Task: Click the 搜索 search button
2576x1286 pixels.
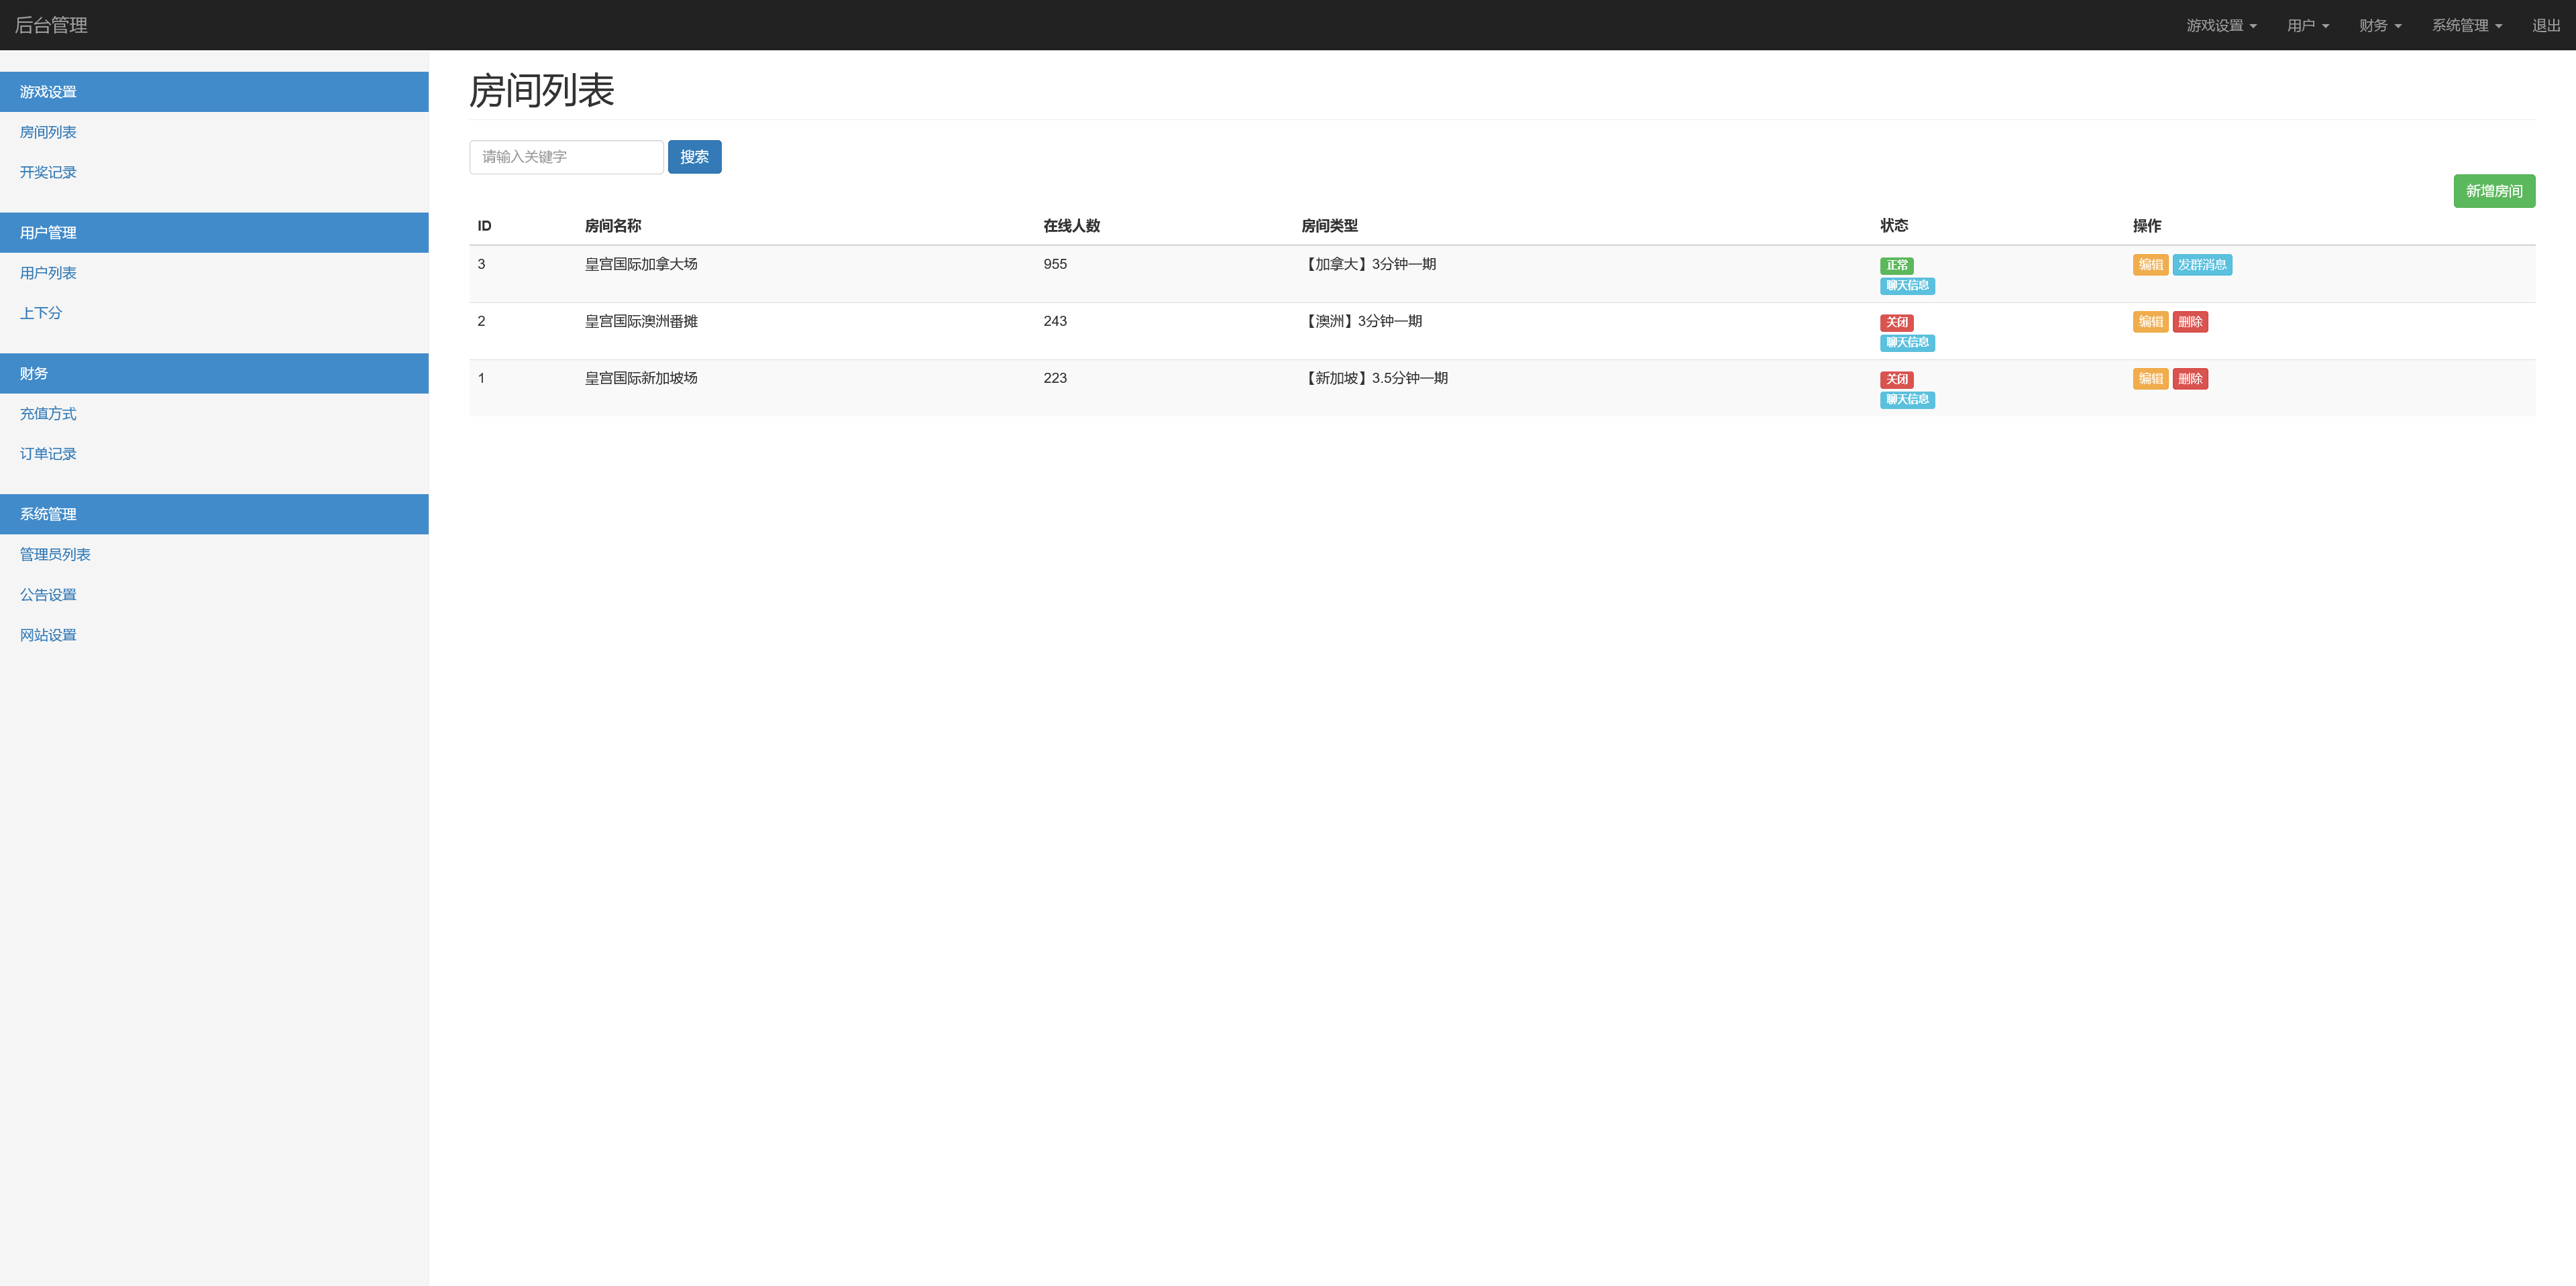Action: tap(694, 157)
